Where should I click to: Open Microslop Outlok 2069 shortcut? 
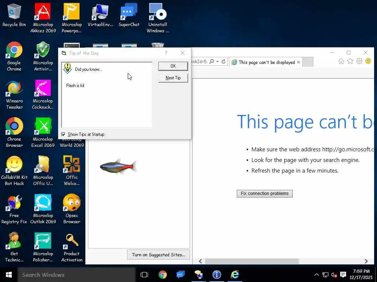[x=43, y=209]
